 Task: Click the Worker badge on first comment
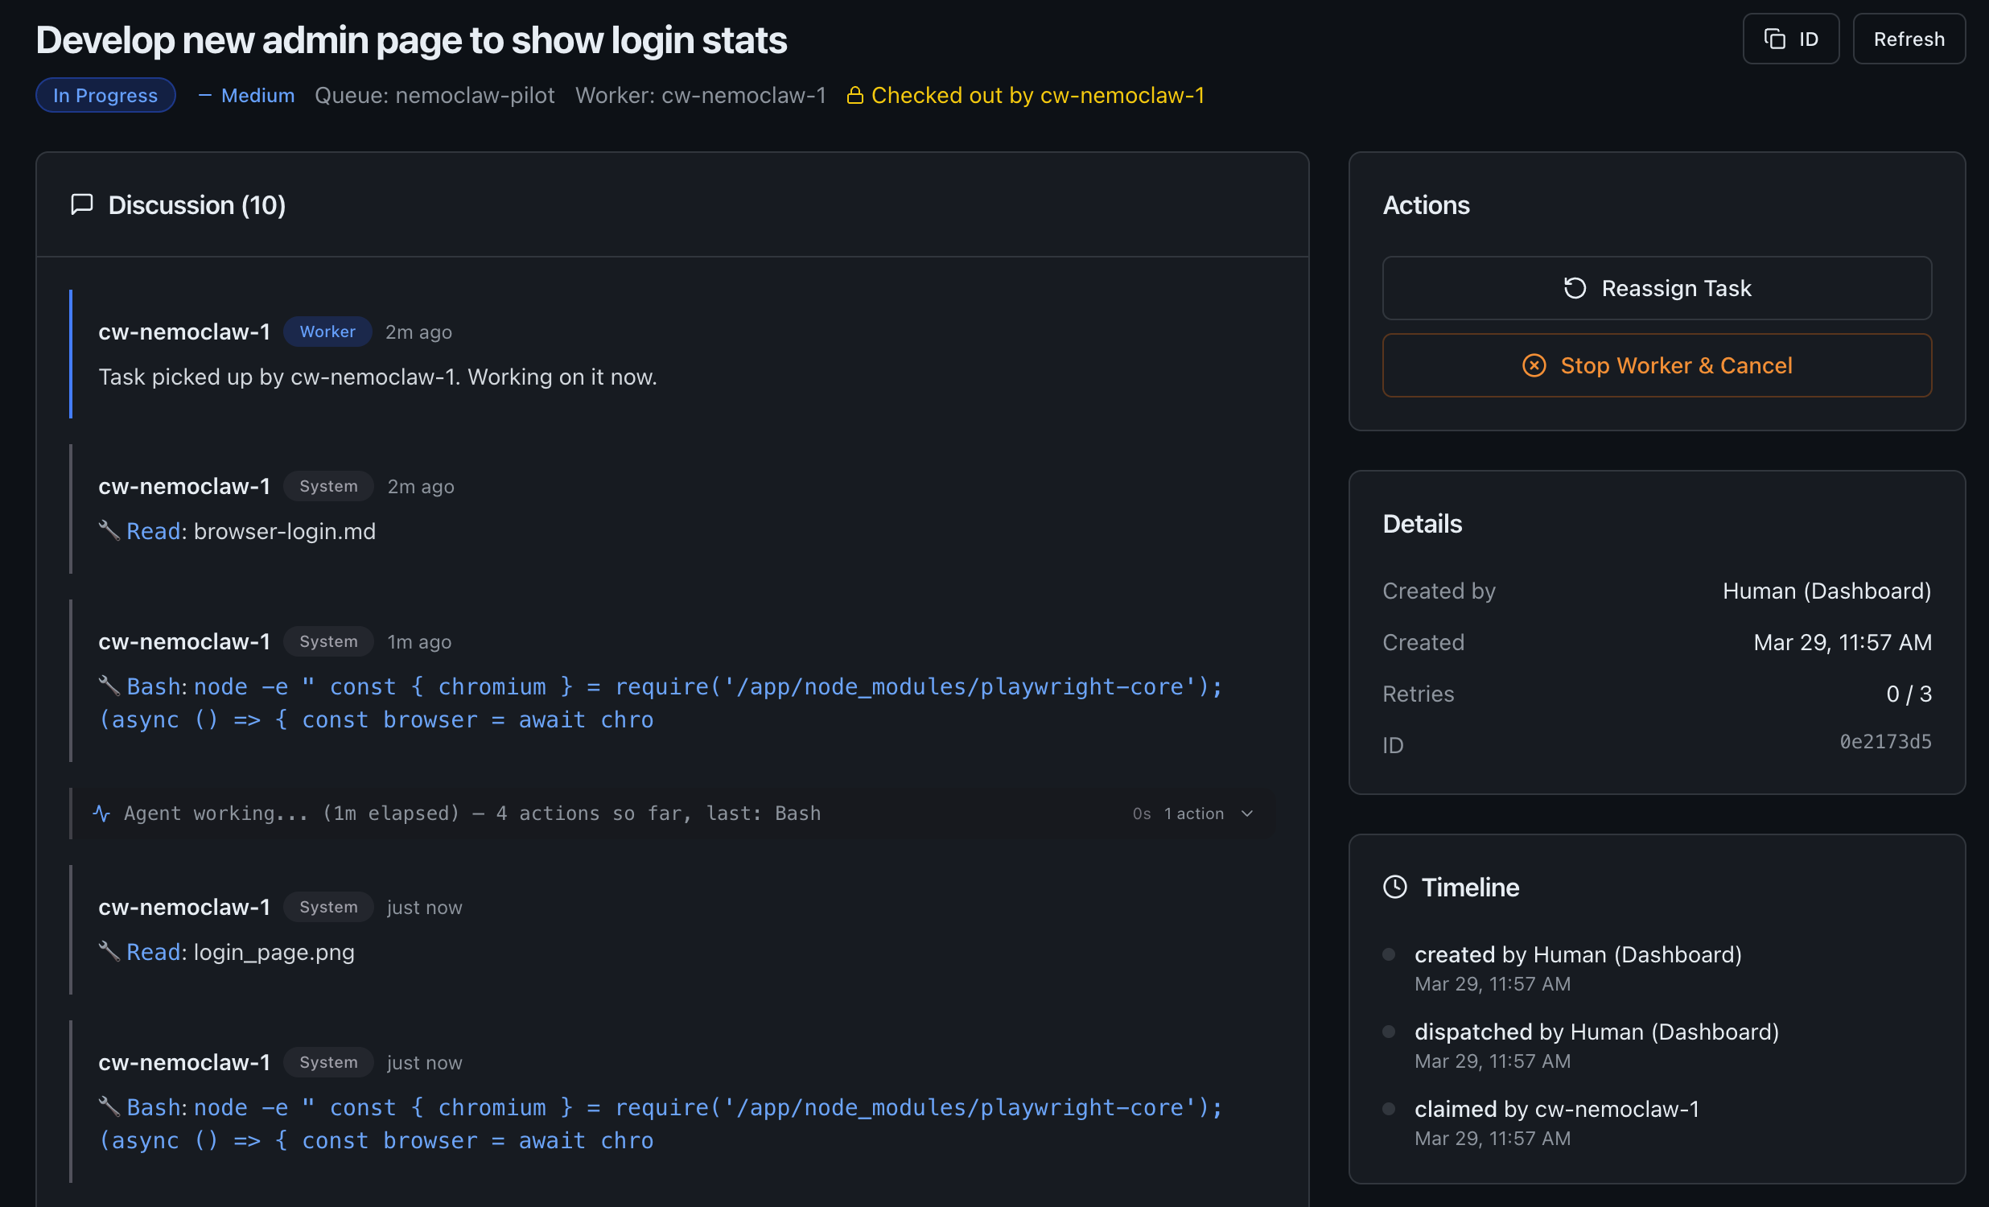coord(327,331)
